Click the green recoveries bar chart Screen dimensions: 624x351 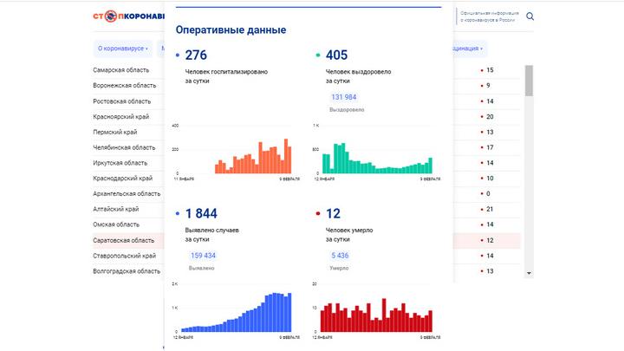coord(377,158)
